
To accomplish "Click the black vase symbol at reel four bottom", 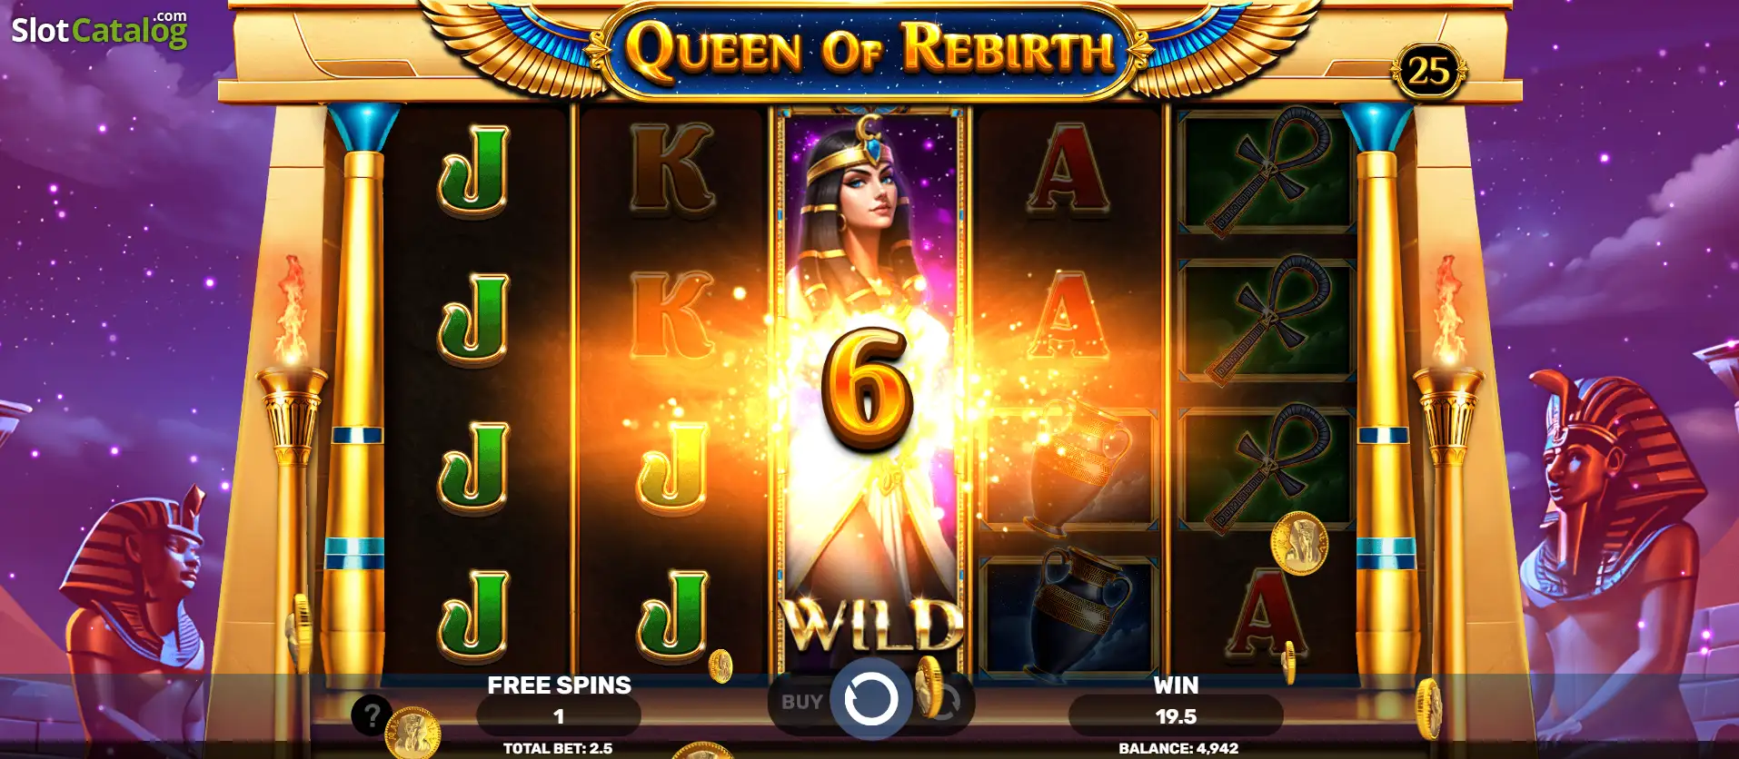I will click(1070, 616).
